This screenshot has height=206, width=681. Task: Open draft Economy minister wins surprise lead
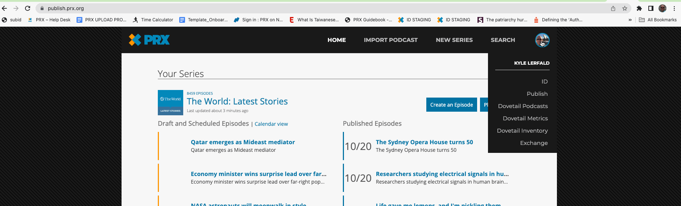pos(259,174)
